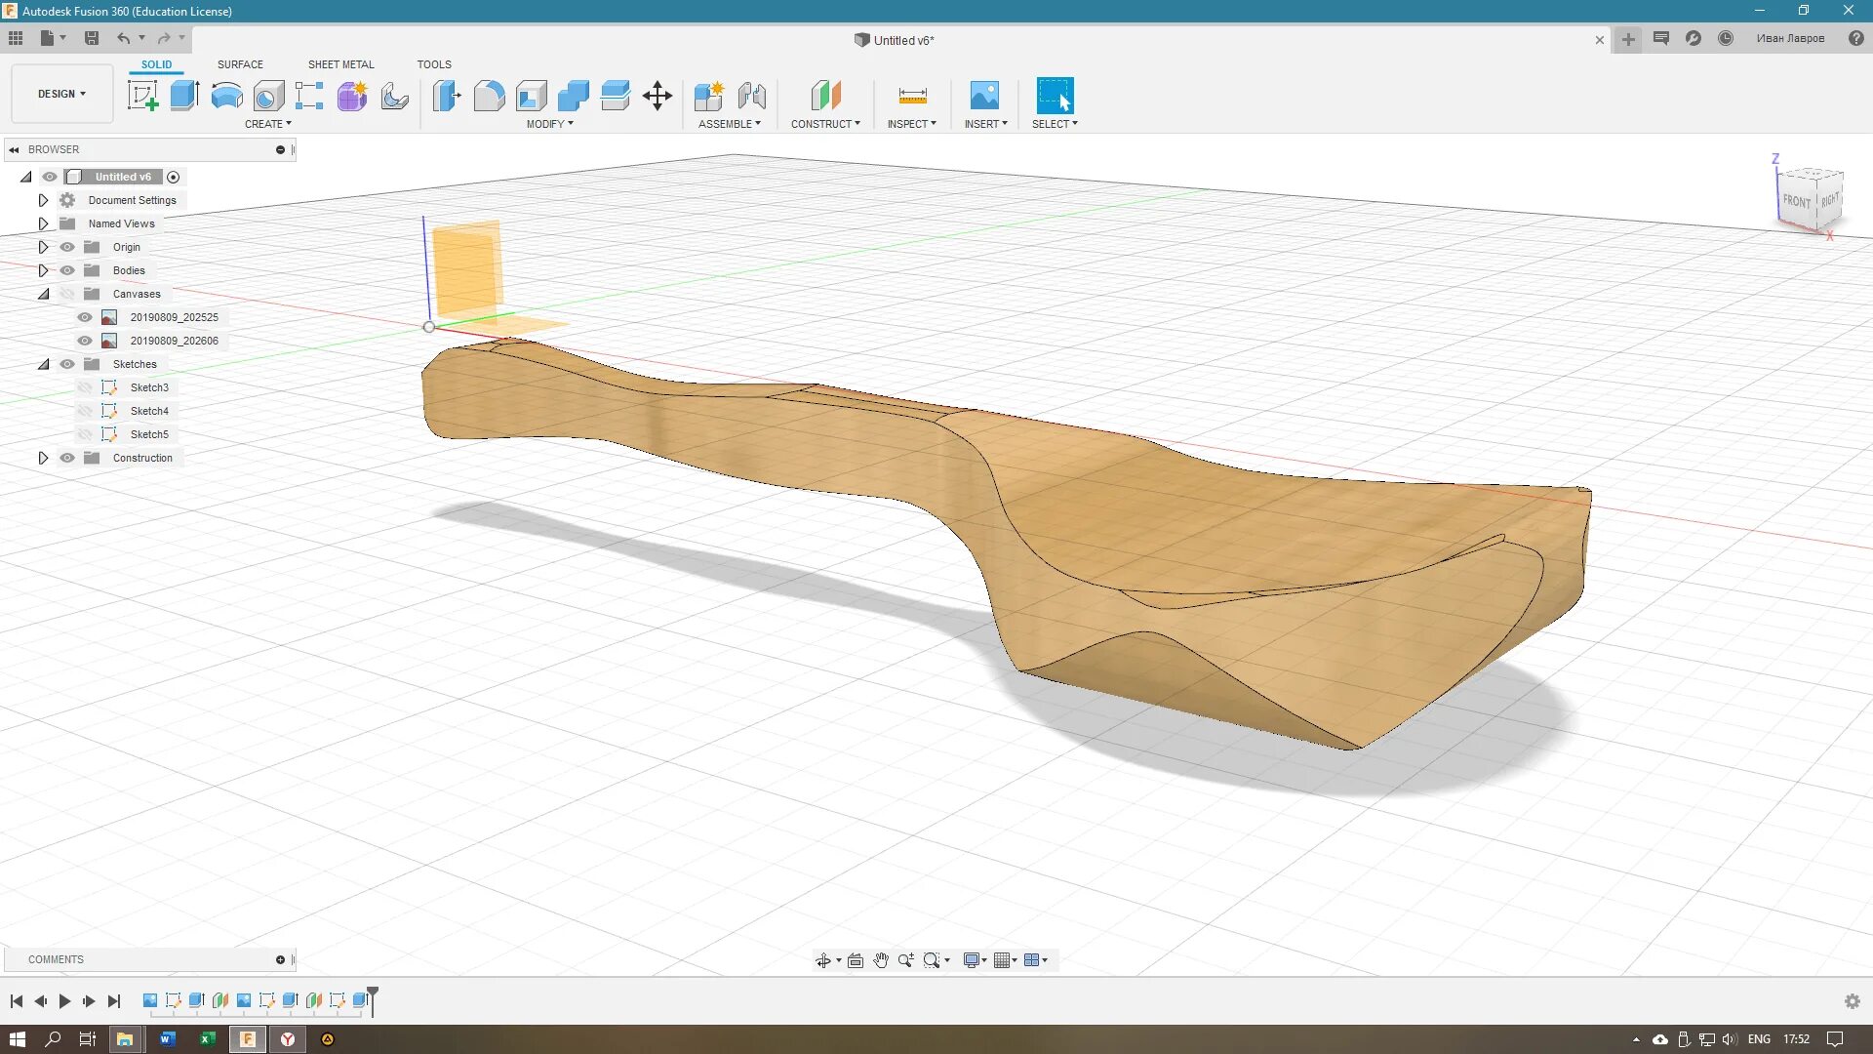
Task: Select the Fillet tool
Action: pos(489,96)
